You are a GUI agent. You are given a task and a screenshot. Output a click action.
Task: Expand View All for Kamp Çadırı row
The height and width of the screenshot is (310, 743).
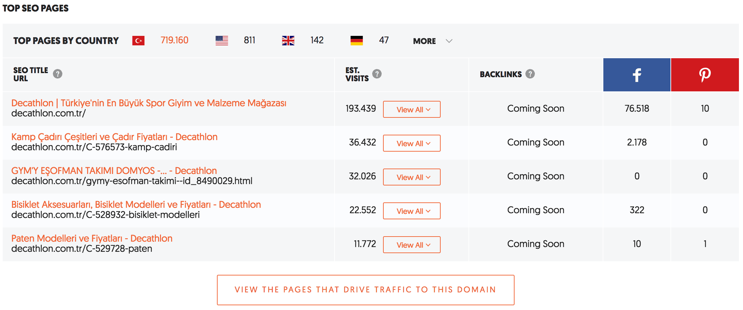[x=412, y=143]
